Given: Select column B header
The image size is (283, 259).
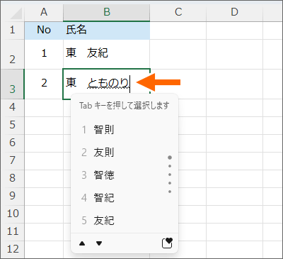Looking at the screenshot, I should point(107,12).
